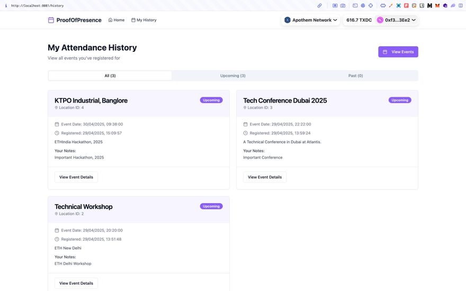Select the All (3) tab
466x291 pixels.
pos(110,76)
